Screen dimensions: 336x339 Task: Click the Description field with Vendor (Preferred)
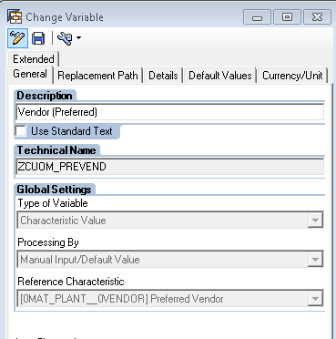[170, 112]
